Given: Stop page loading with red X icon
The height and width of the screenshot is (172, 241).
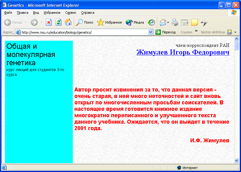Looking at the screenshot, I should click(x=49, y=22).
